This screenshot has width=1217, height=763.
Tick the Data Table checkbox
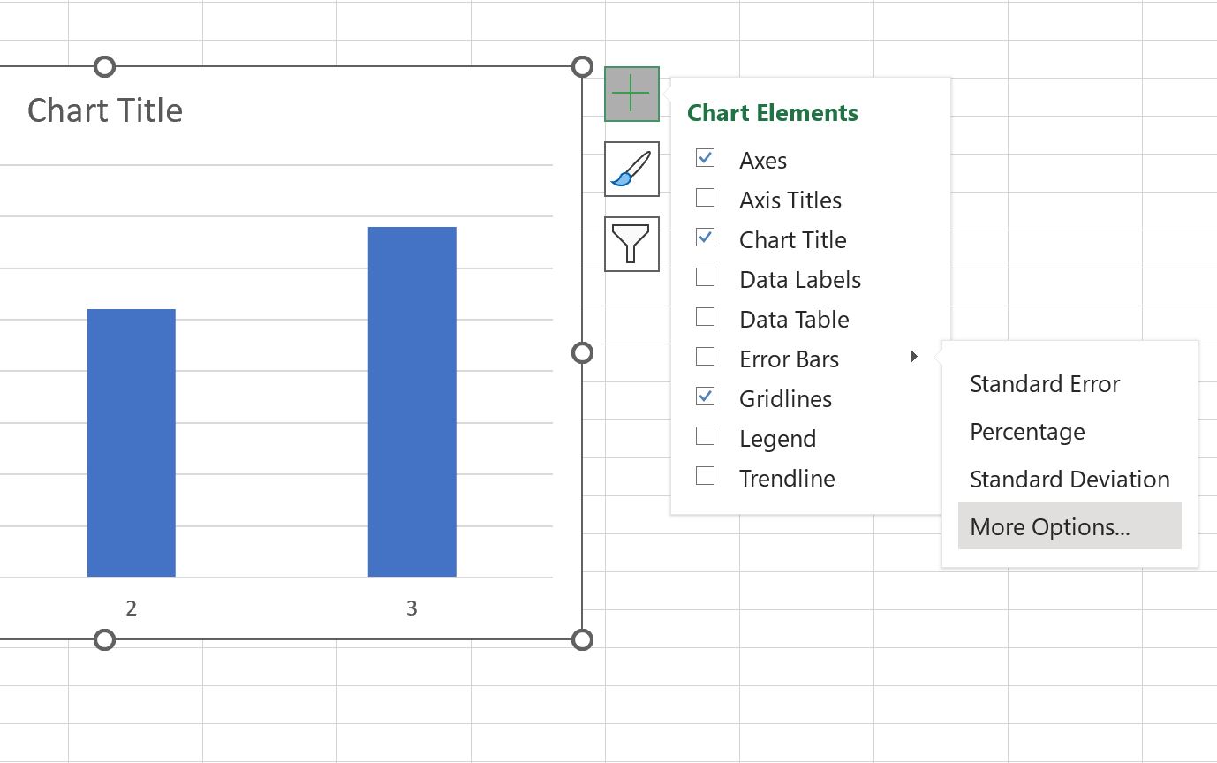point(705,317)
